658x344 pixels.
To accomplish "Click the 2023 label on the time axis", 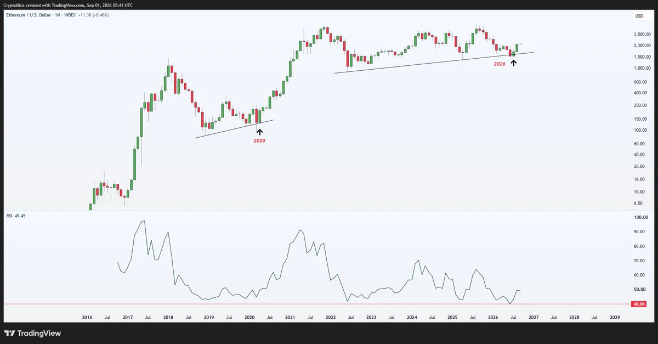I will [x=371, y=317].
